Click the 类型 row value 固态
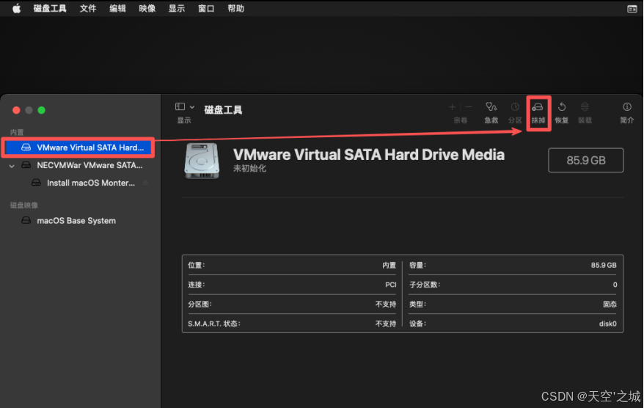 point(610,304)
